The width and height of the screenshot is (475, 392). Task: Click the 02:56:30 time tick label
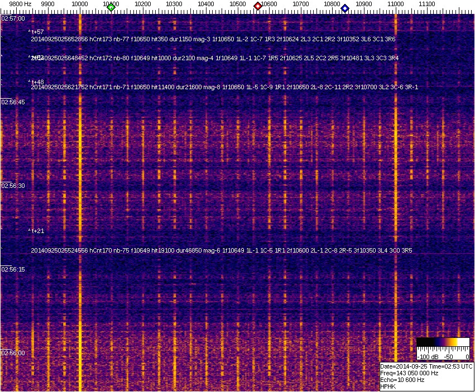pos(13,186)
